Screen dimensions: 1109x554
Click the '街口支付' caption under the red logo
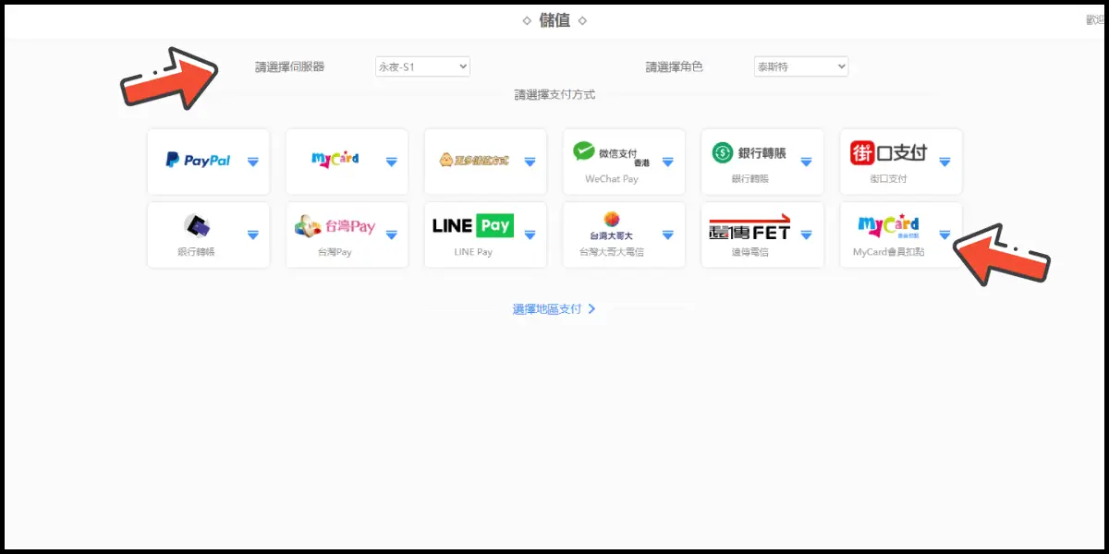click(888, 179)
